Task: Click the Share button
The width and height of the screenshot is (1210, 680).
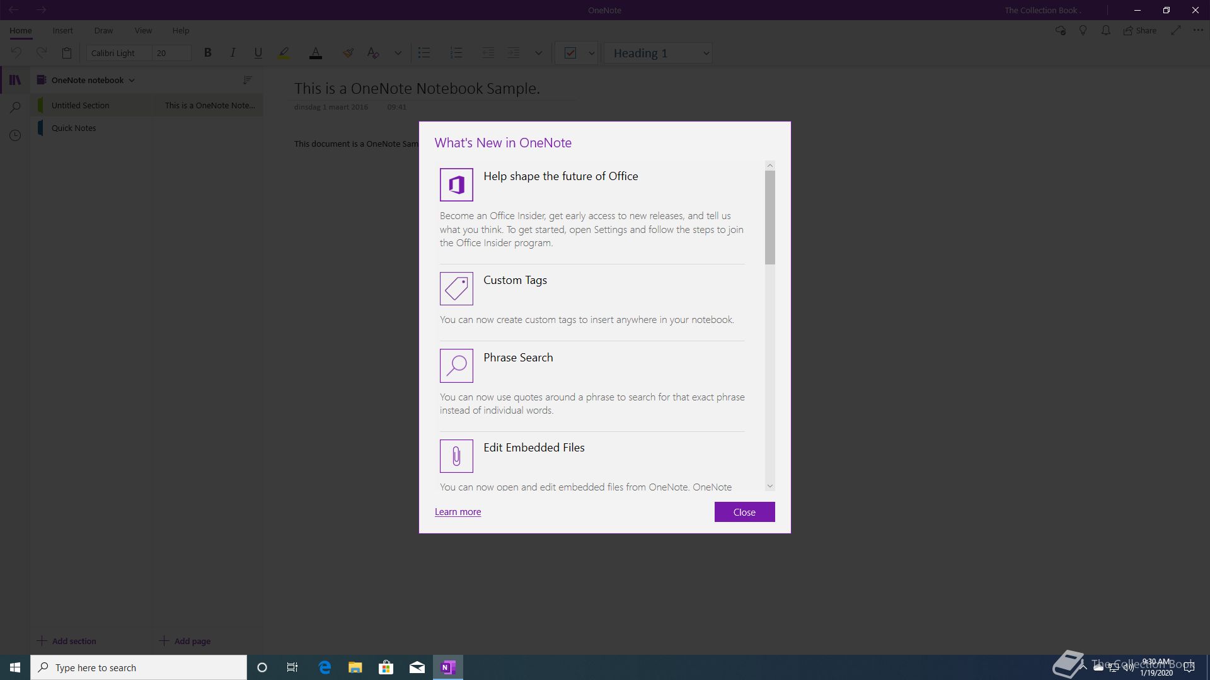Action: (x=1140, y=30)
